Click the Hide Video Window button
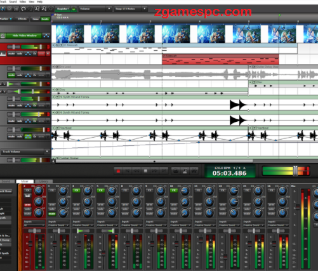 [24, 36]
